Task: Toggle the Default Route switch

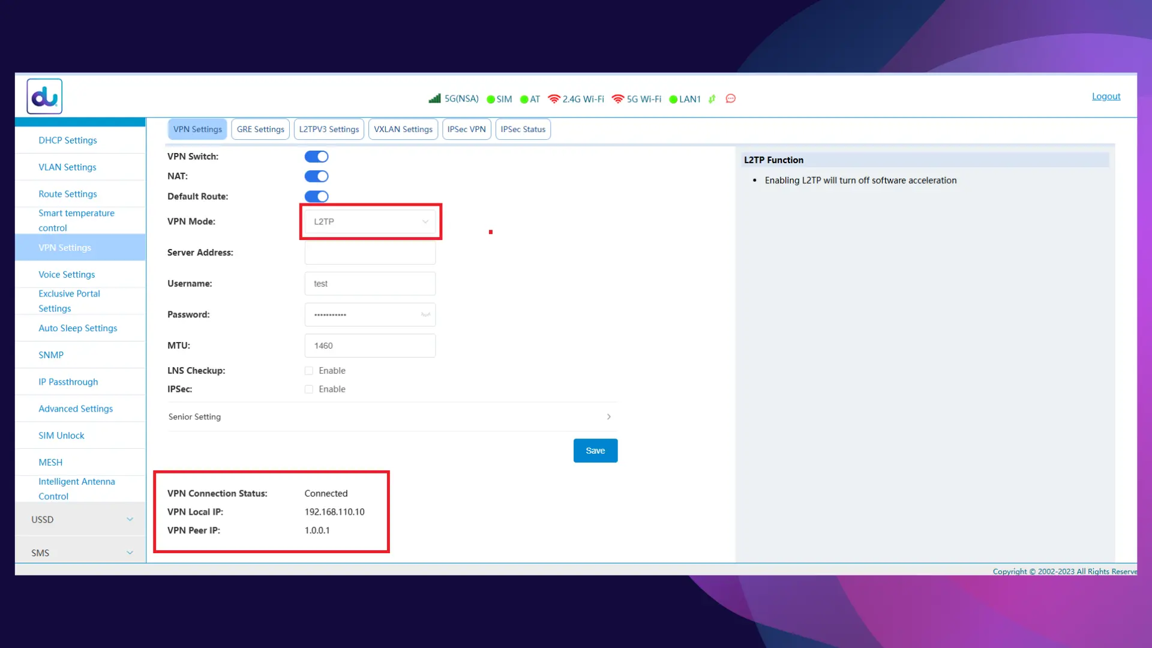Action: click(x=316, y=196)
